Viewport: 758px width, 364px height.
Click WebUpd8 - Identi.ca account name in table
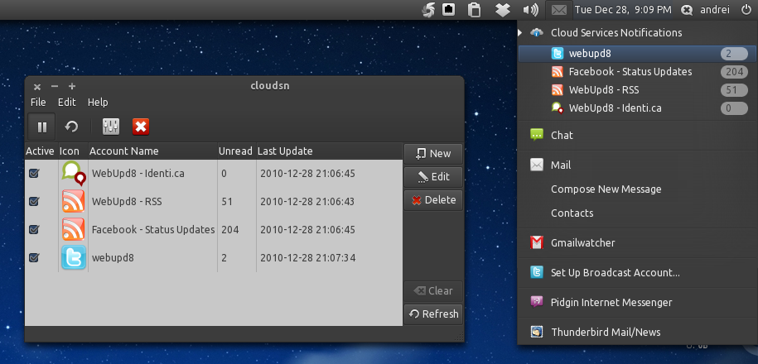tap(138, 173)
